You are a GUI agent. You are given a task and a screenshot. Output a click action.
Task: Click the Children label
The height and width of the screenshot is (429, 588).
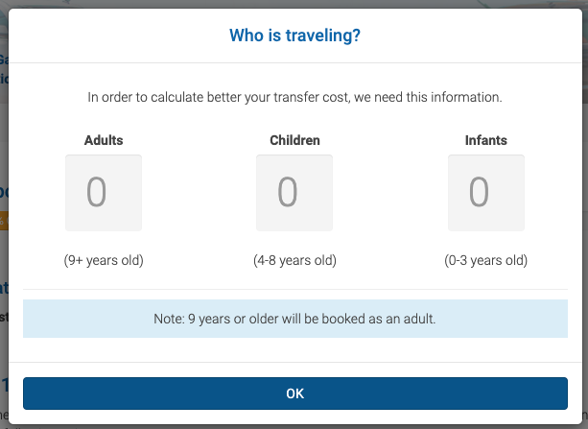pos(294,140)
